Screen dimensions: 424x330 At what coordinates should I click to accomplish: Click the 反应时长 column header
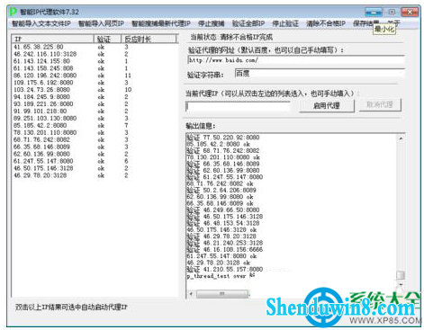pyautogui.click(x=149, y=39)
